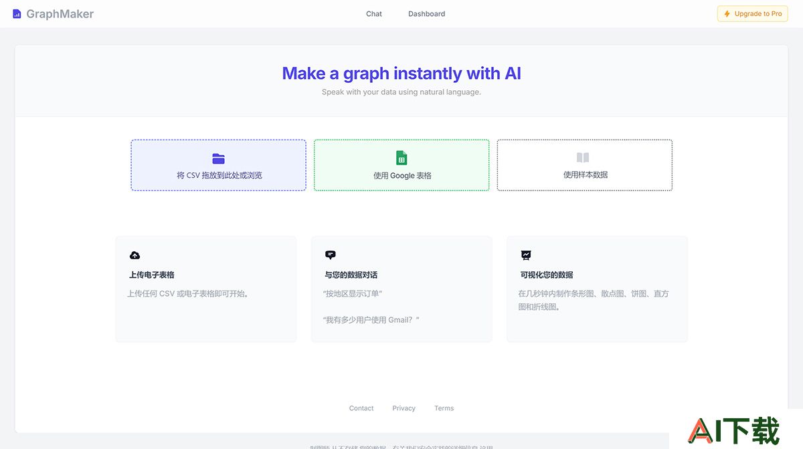The image size is (803, 449).
Task: Click the chat bubble icon
Action: coord(330,255)
